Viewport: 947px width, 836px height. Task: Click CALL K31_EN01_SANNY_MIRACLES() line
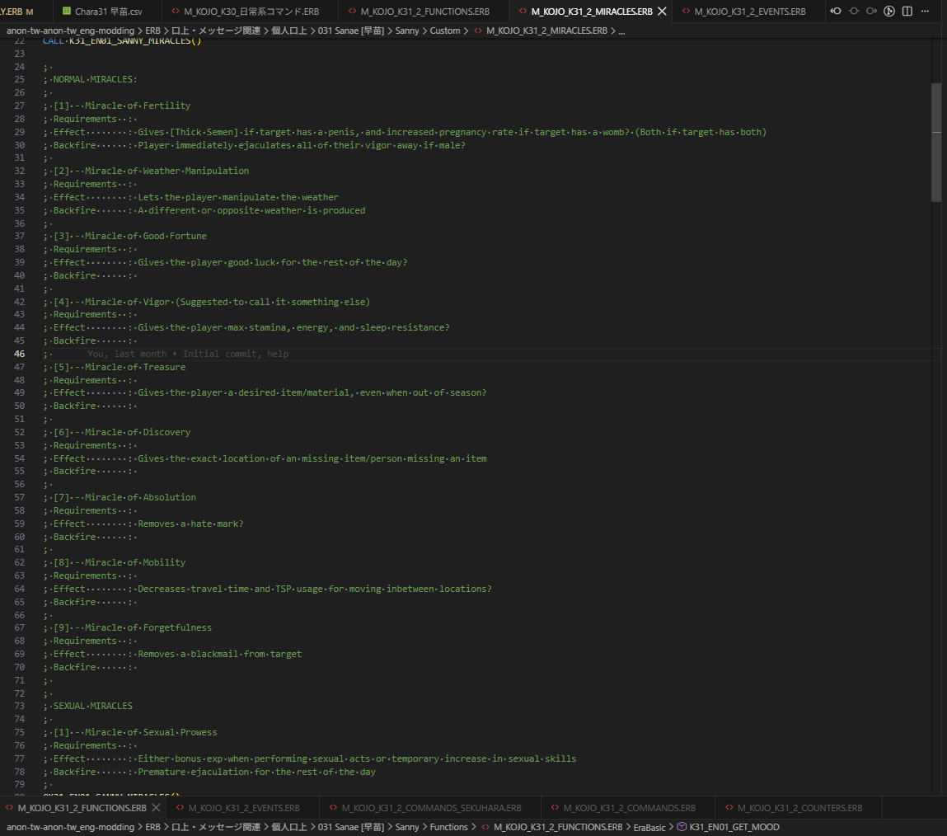pyautogui.click(x=122, y=41)
